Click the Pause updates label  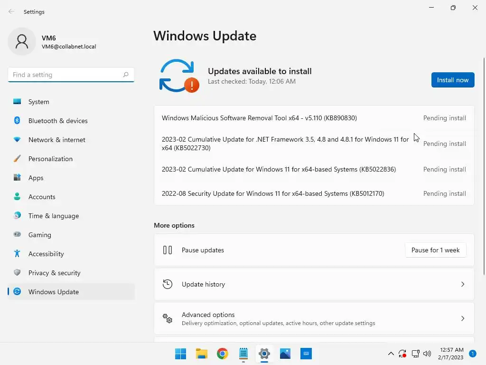(203, 250)
